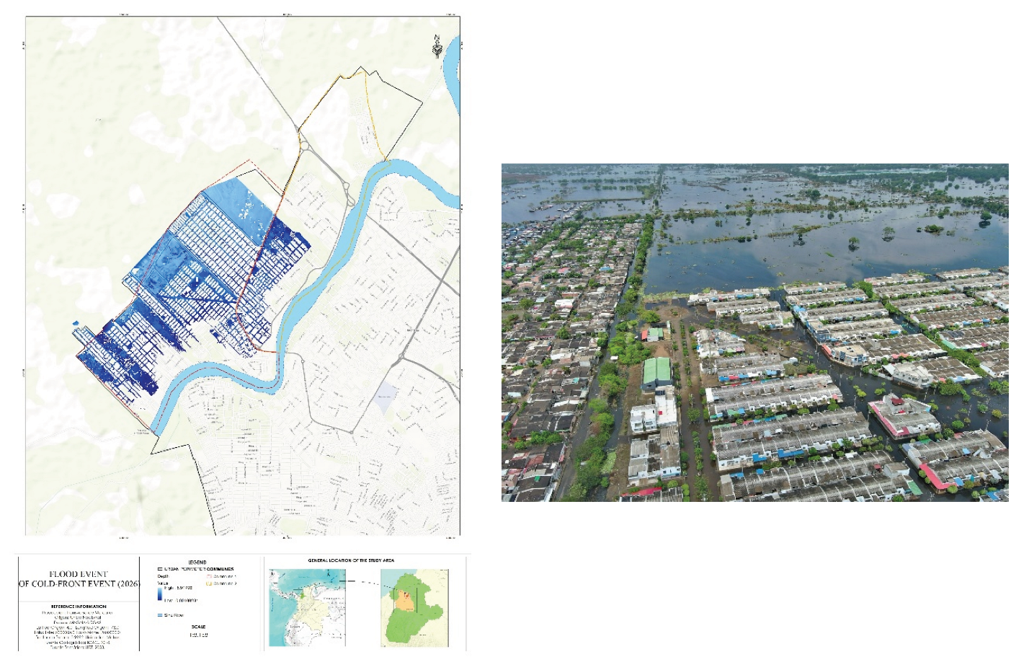The height and width of the screenshot is (657, 1016).
Task: Click the 'Depth' legend label
Action: pyautogui.click(x=164, y=576)
